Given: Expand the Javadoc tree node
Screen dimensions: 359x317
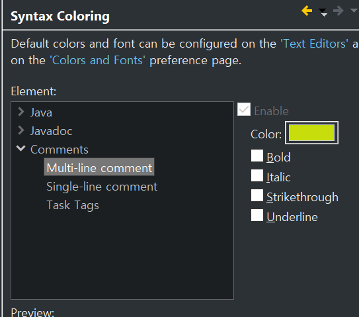Looking at the screenshot, I should 21,130.
